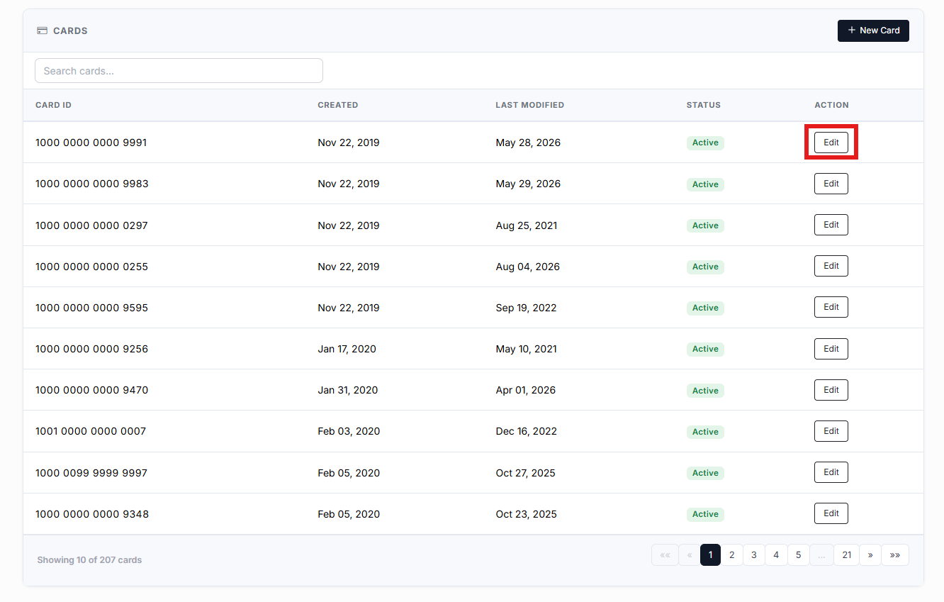Go to next page with single chevron
This screenshot has width=944, height=602.
(870, 555)
